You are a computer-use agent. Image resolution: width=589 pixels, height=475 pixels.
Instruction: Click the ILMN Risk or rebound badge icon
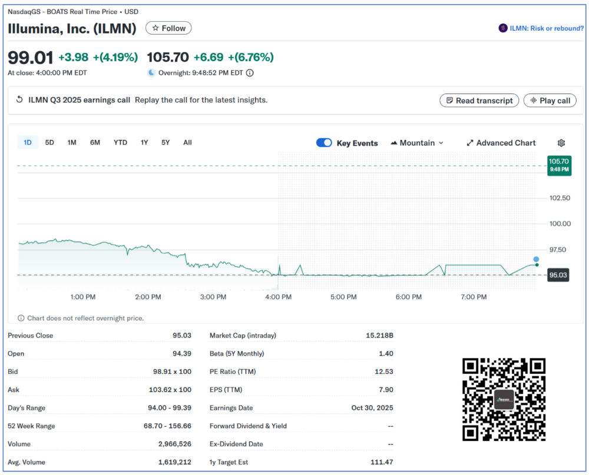[502, 28]
